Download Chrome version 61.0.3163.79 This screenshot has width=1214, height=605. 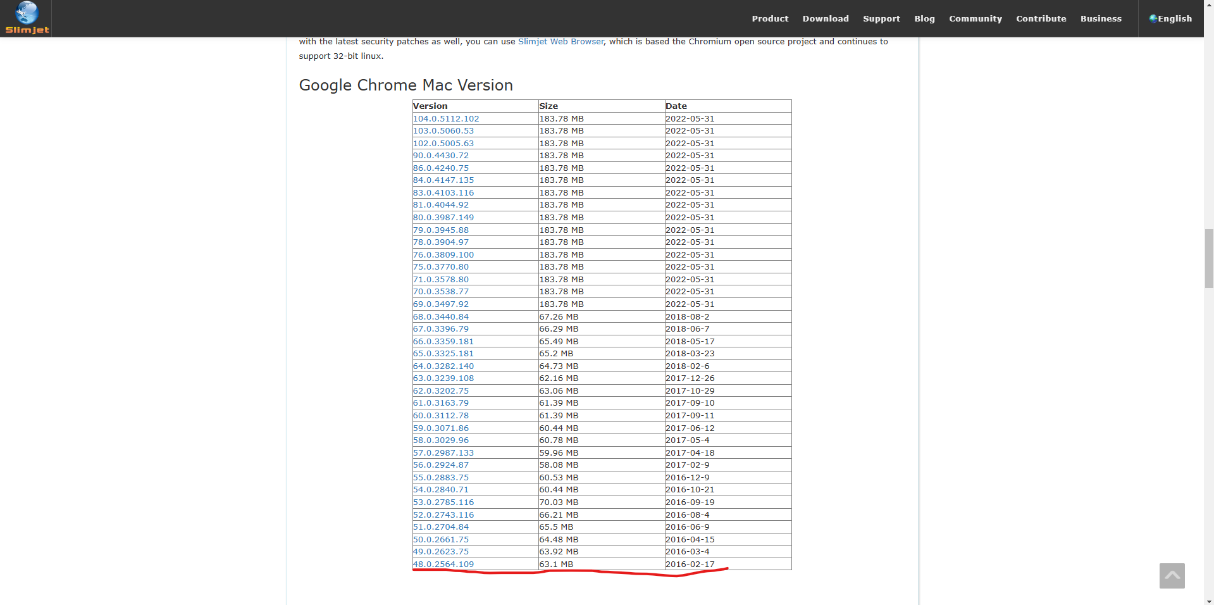pyautogui.click(x=441, y=403)
